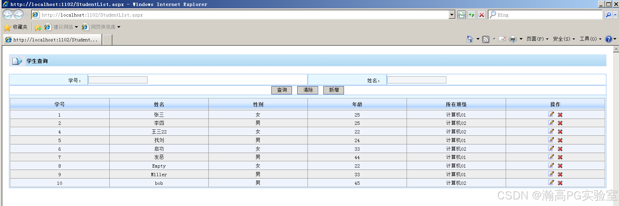Open the 收藏夹 favorites button
The image size is (619, 206).
coord(16,27)
